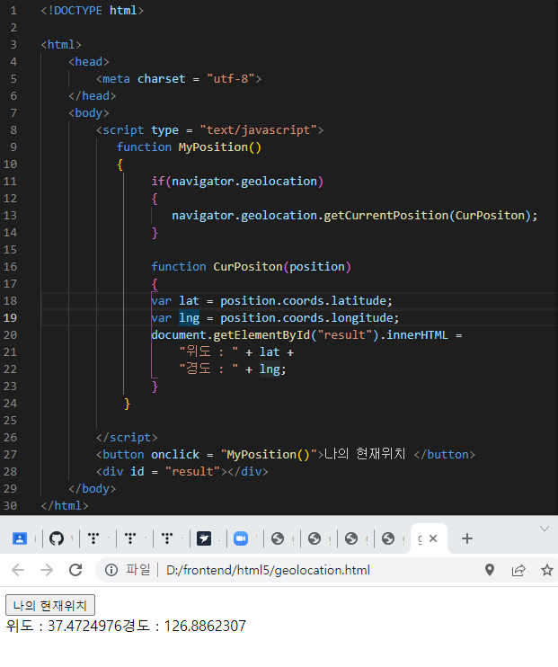Click the closing head tag
Viewport: 558px width, 667px height.
pyautogui.click(x=93, y=95)
